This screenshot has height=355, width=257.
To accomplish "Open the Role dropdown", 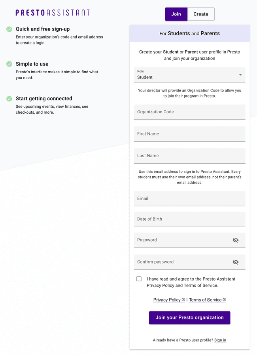I will click(x=186, y=75).
